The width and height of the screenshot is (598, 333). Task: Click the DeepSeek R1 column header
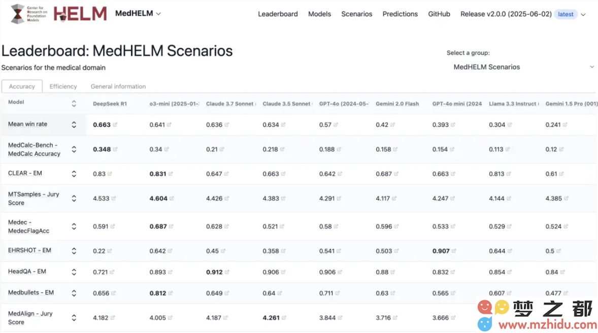tap(110, 103)
